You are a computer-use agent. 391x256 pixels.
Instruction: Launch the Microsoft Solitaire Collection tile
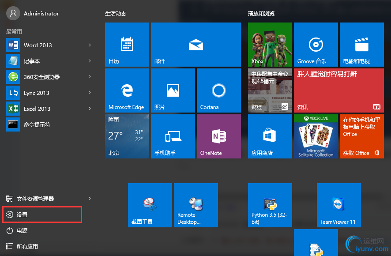click(x=316, y=136)
